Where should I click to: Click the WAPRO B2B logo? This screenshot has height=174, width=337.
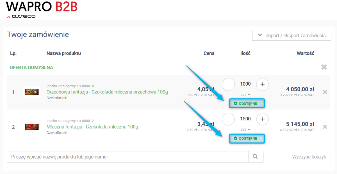(x=42, y=8)
